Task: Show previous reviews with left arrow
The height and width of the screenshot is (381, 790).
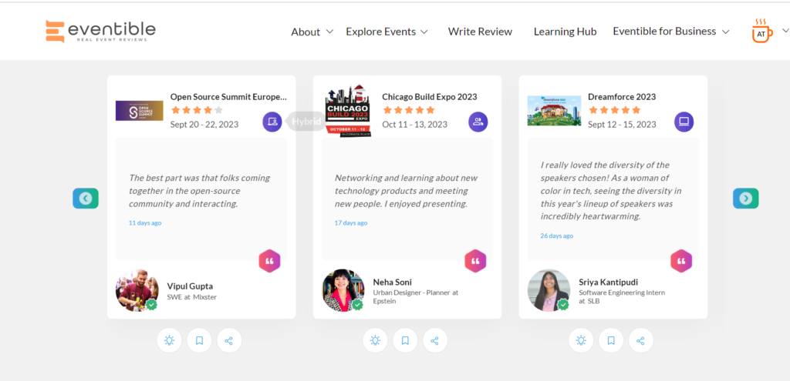Action: pyautogui.click(x=86, y=199)
